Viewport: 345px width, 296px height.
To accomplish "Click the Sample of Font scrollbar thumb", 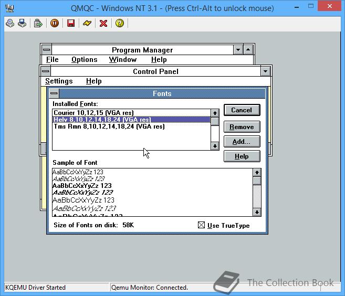I will click(257, 181).
